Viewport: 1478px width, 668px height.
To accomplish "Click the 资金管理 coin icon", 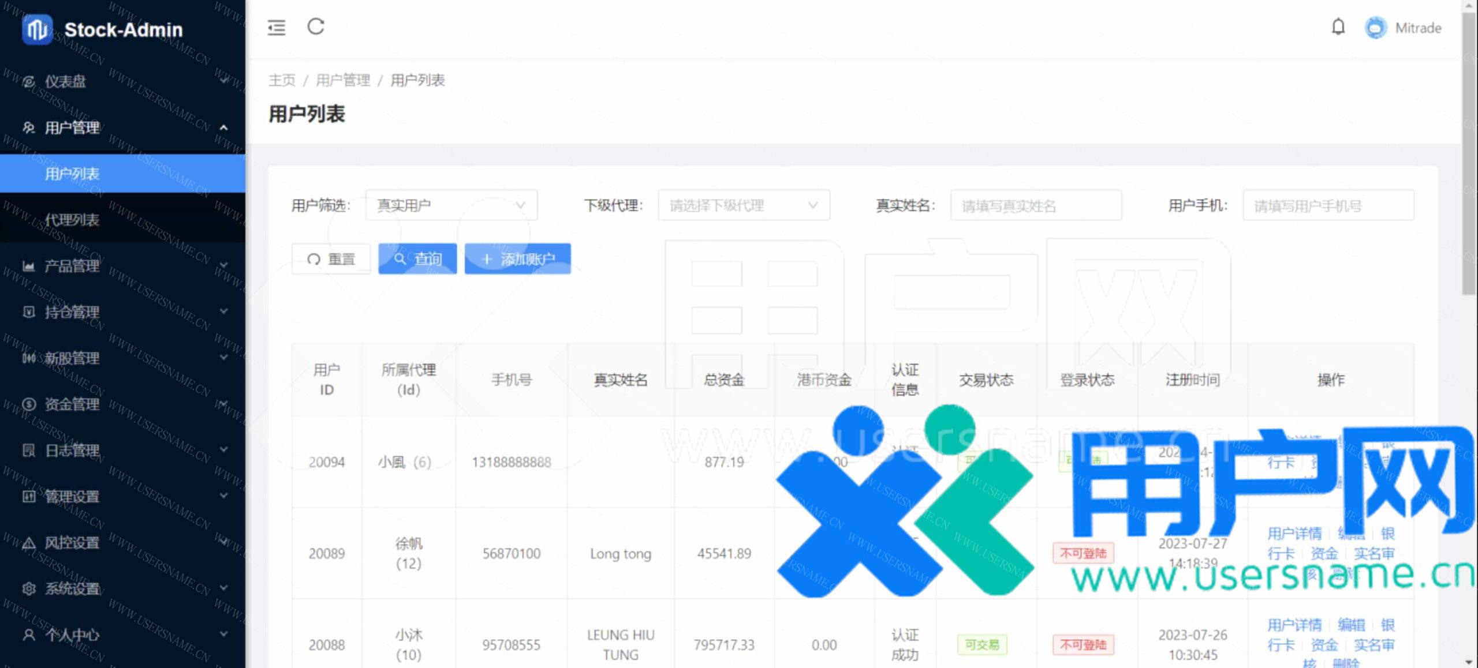I will [29, 404].
